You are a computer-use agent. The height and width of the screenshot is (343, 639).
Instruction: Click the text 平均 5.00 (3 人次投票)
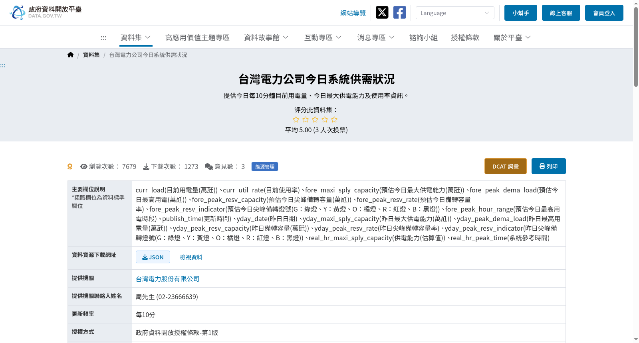coord(316,130)
